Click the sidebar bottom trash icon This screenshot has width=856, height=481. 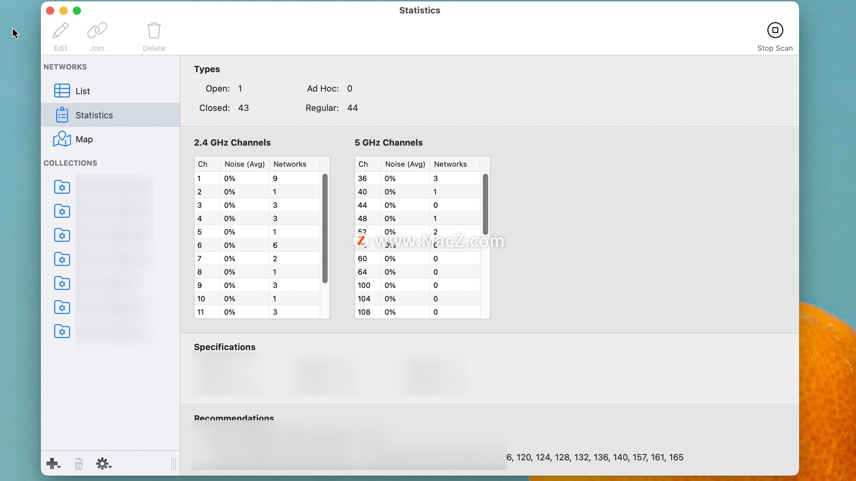(x=78, y=464)
